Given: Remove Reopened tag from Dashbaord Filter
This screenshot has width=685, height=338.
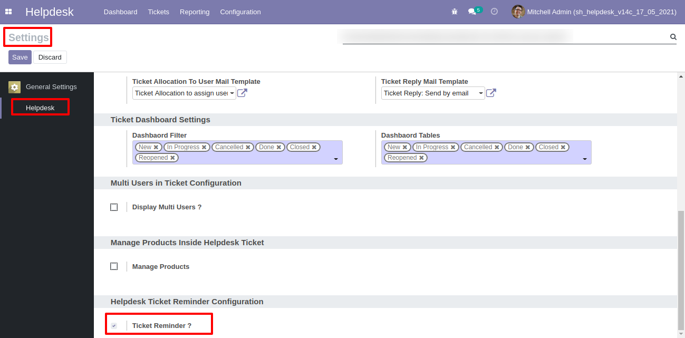Looking at the screenshot, I should coord(172,158).
